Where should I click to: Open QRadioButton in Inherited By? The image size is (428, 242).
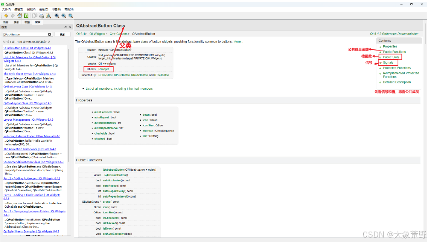tap(139, 75)
